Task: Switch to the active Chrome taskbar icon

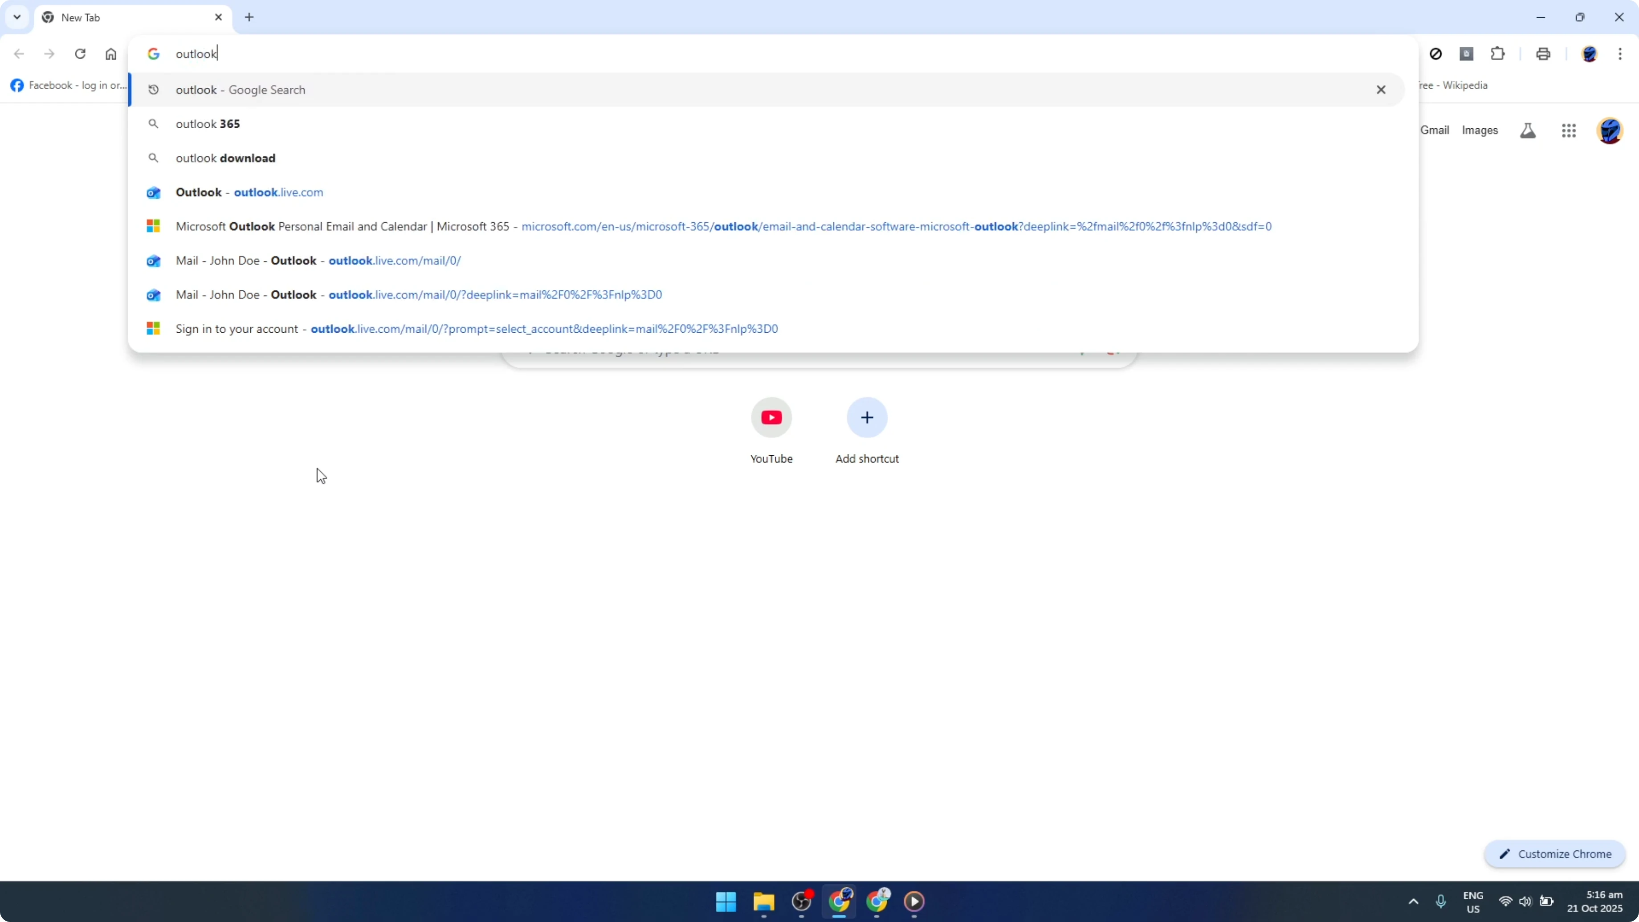Action: click(839, 901)
